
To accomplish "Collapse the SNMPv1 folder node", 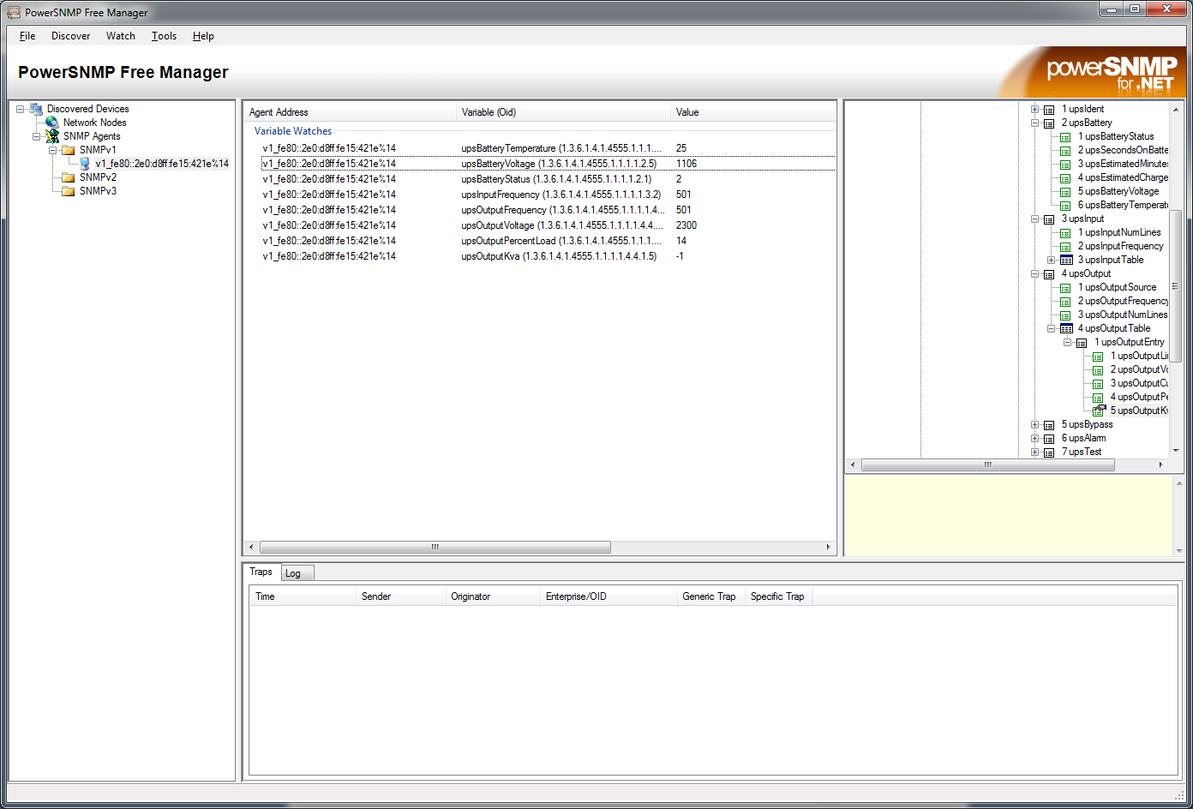I will 53,150.
